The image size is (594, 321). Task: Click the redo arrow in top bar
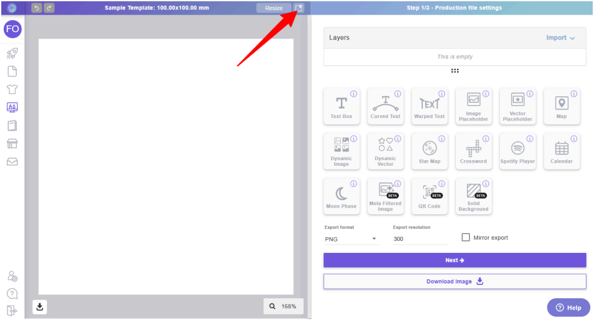point(49,8)
